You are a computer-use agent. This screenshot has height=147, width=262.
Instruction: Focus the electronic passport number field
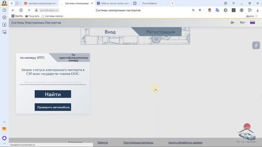(x=53, y=82)
